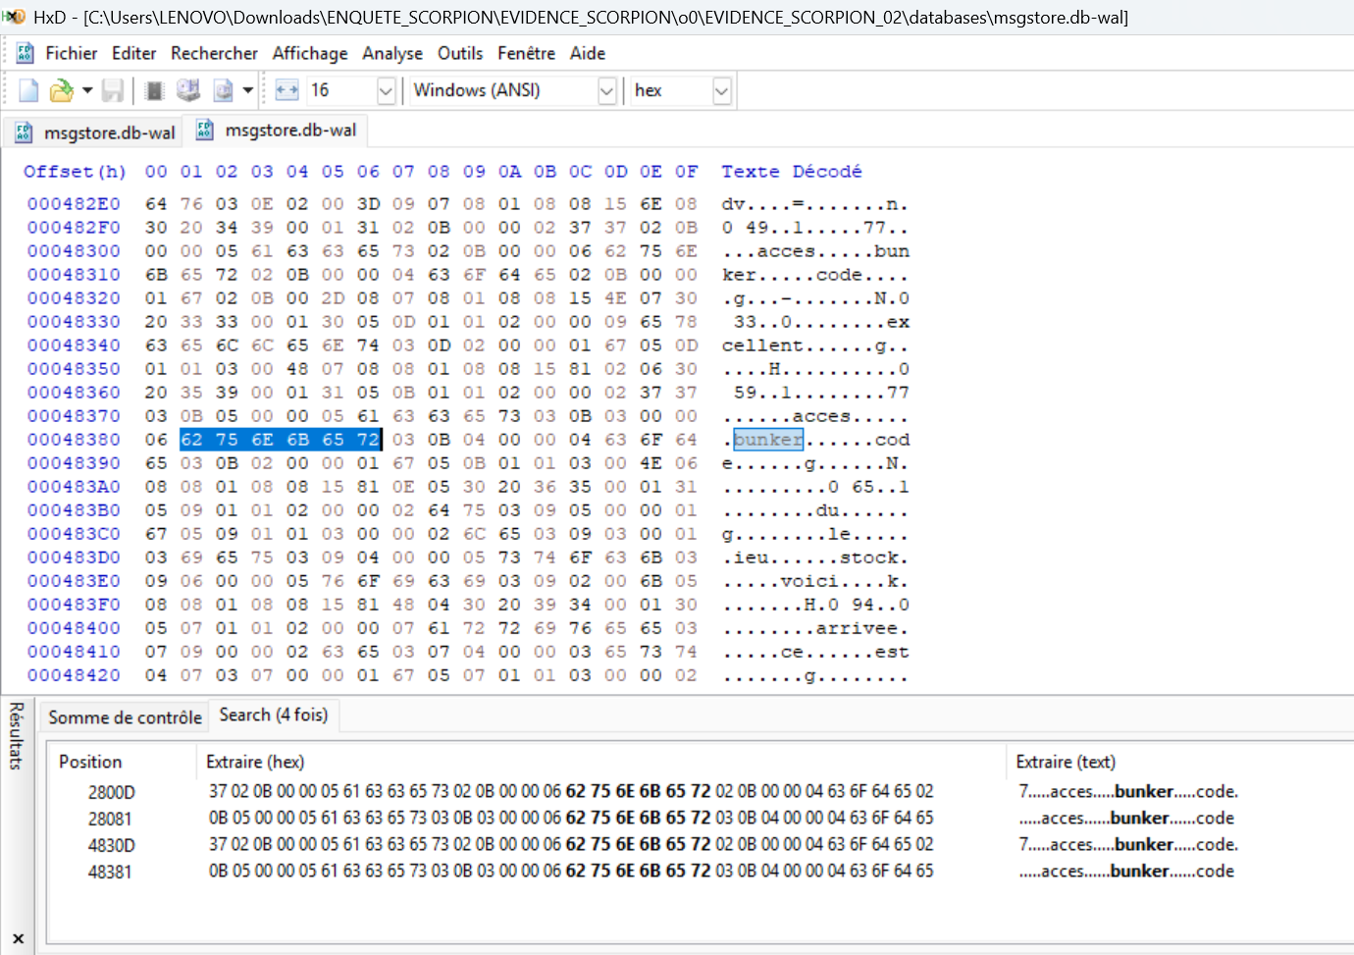The image size is (1354, 955).
Task: Click decoded text .ieu......stock.
Action: (815, 557)
